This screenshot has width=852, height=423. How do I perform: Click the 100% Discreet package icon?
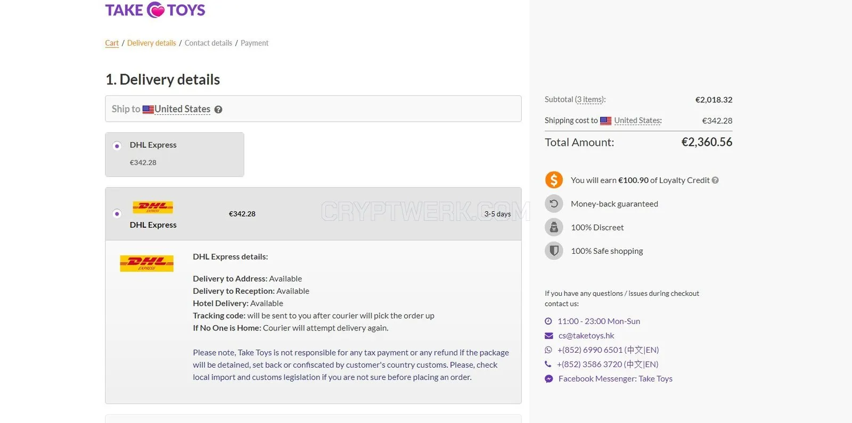pos(554,227)
